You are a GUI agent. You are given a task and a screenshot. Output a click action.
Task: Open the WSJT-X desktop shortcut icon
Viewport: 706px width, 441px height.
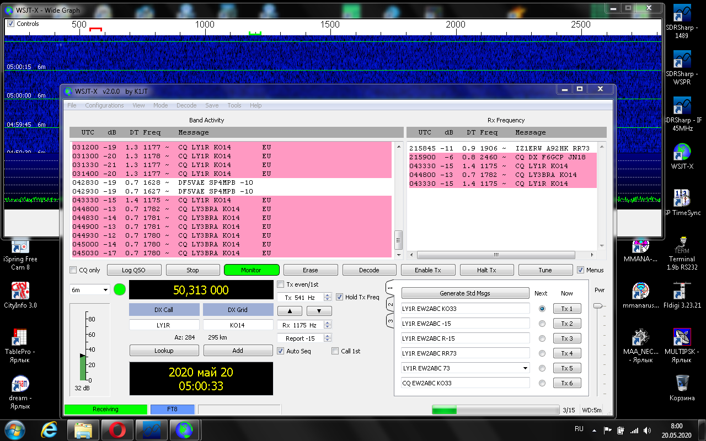(x=682, y=153)
